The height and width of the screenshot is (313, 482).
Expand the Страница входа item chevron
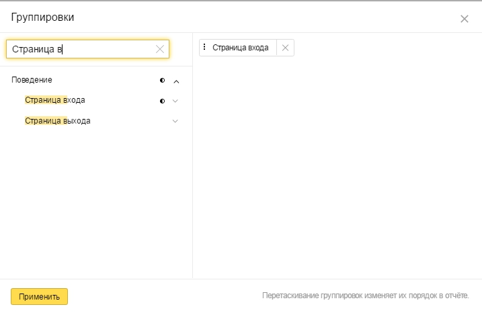pyautogui.click(x=175, y=101)
